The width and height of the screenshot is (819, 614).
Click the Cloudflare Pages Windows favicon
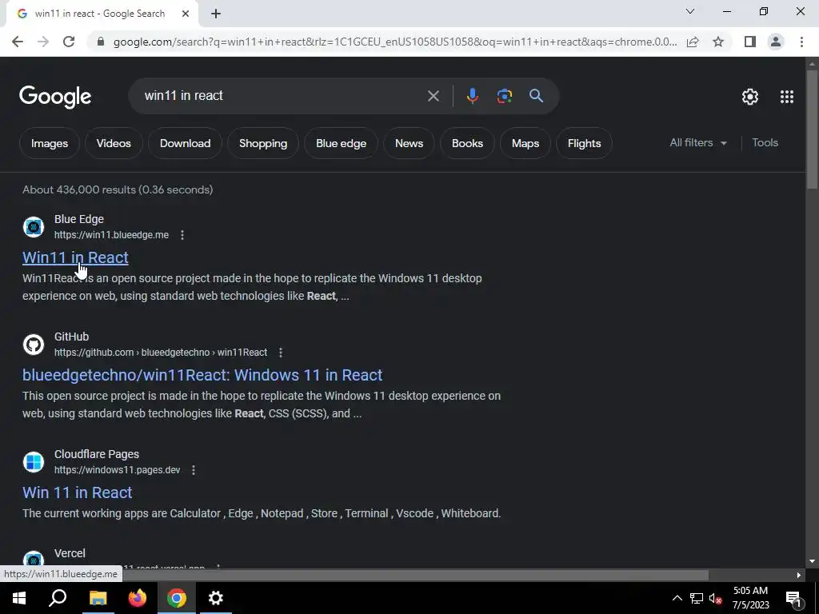34,462
